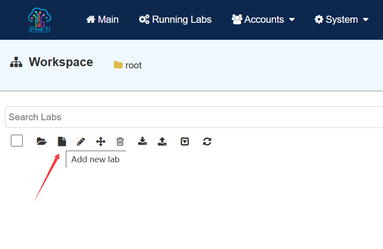Click the open folder icon in toolbar
Image resolution: width=383 pixels, height=249 pixels.
[x=42, y=142]
